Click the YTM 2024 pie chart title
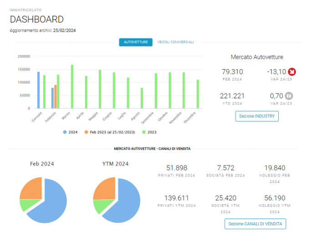 pyautogui.click(x=115, y=164)
